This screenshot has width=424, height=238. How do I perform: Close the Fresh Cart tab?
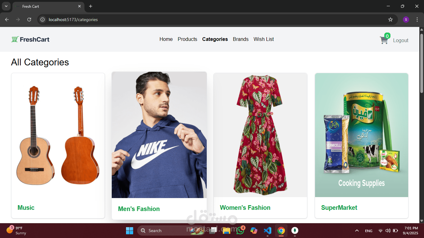point(79,6)
